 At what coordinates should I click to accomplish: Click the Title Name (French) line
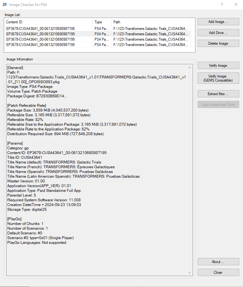61,167
